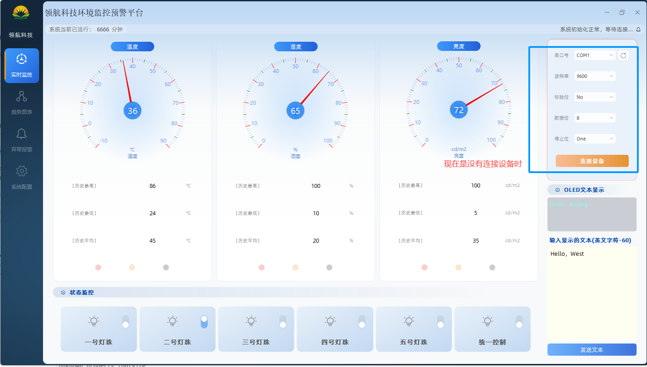Click the 二号灯珠 bulb icon
The height and width of the screenshot is (367, 647).
[173, 321]
